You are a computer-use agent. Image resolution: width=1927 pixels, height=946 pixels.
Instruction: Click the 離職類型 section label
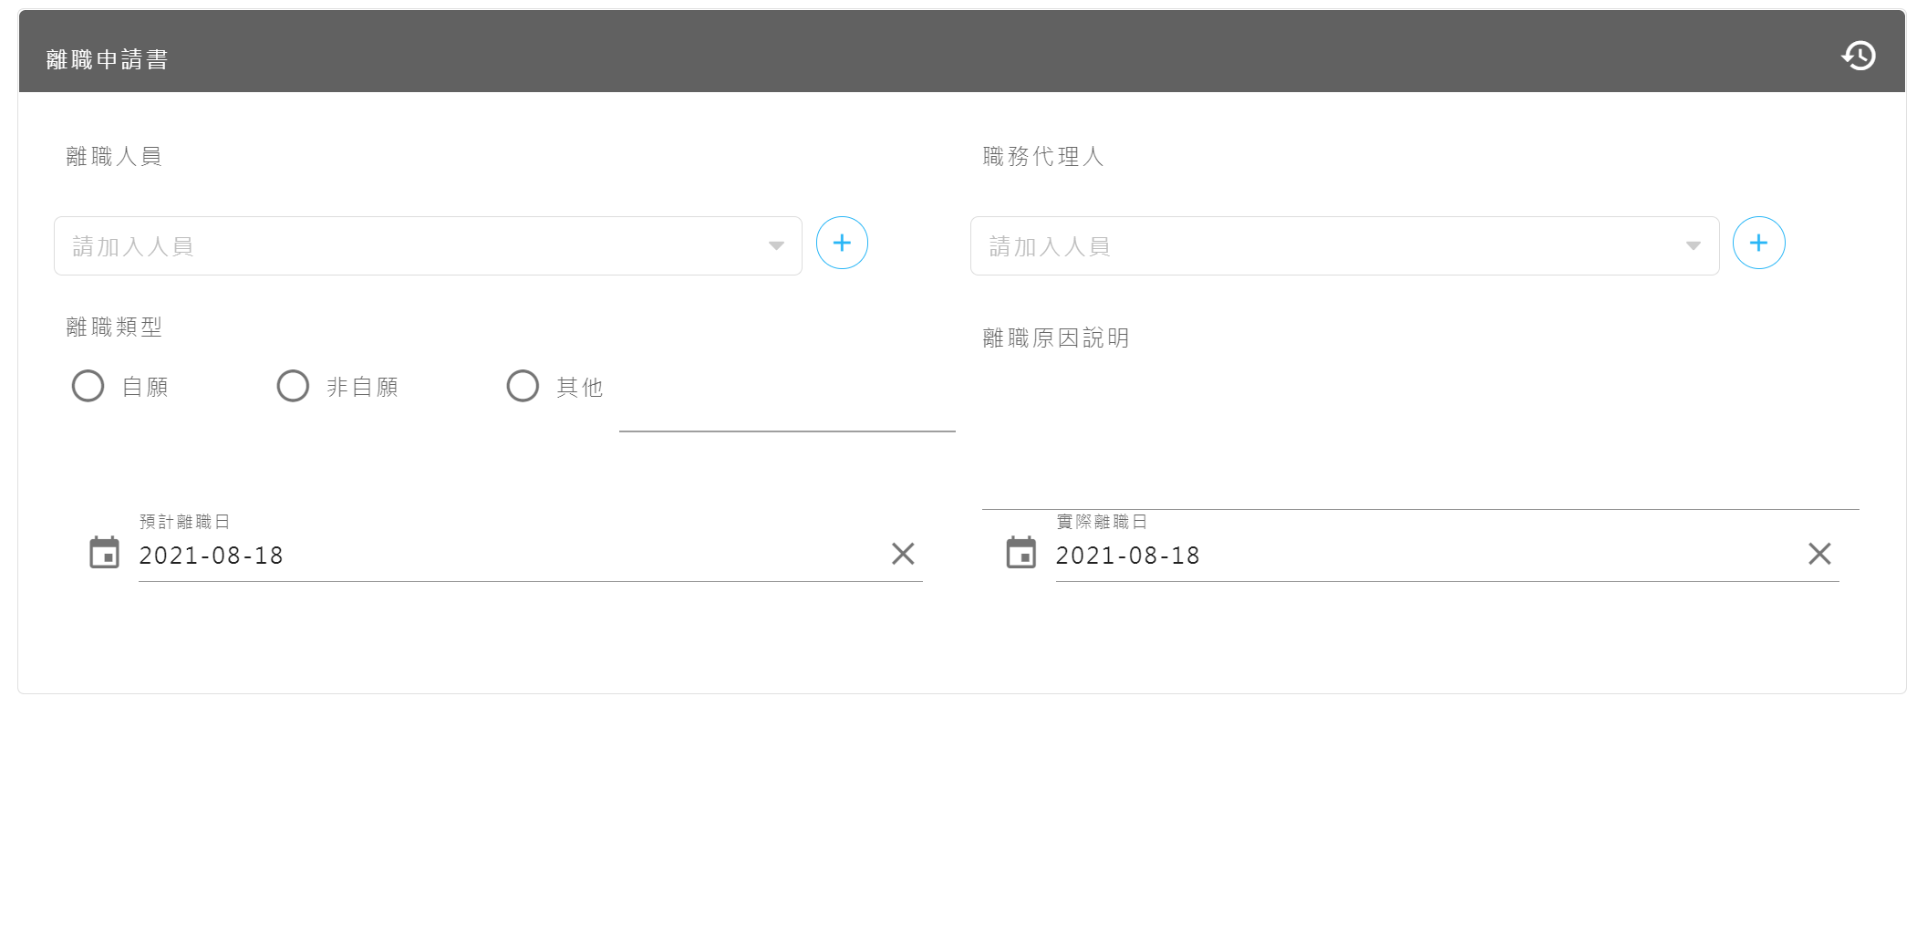click(114, 327)
